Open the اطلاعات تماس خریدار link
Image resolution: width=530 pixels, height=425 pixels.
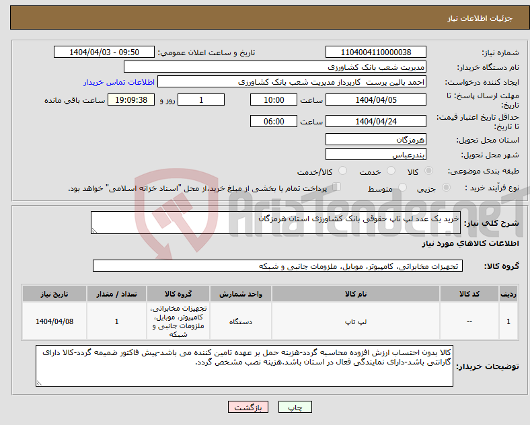click(x=119, y=82)
